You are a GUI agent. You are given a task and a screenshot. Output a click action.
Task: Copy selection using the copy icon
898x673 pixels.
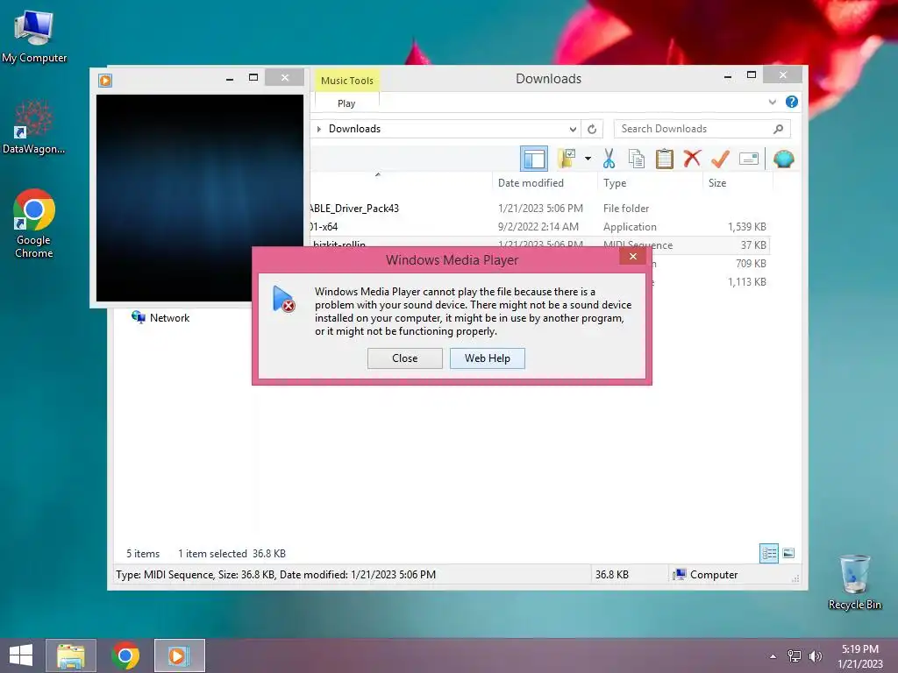(637, 159)
